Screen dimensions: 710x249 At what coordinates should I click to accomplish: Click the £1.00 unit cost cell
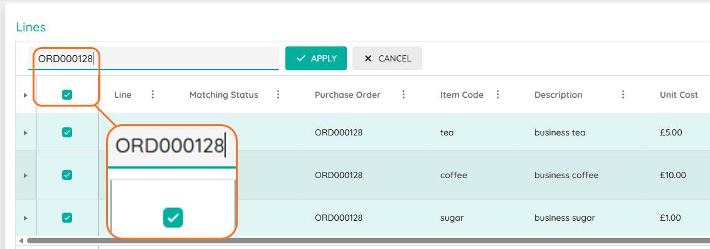tap(670, 218)
